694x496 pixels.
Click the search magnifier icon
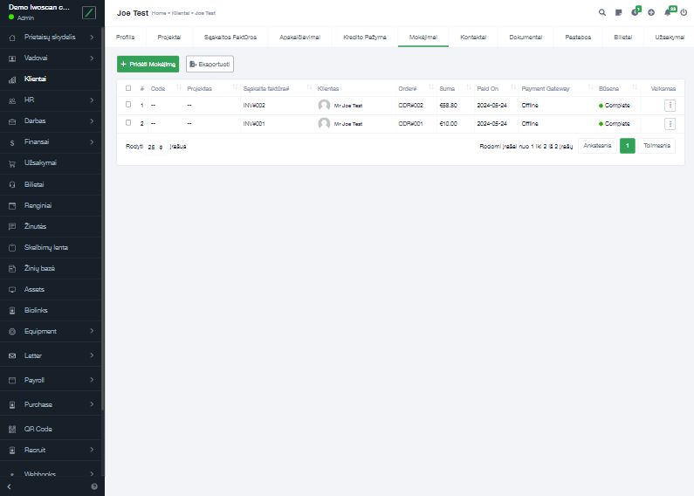click(x=602, y=13)
